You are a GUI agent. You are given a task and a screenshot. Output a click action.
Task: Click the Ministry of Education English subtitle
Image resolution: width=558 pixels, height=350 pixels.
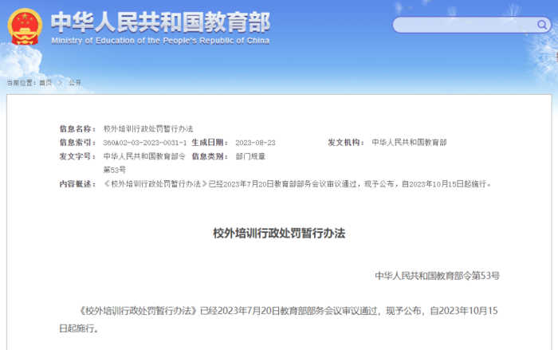pos(160,41)
